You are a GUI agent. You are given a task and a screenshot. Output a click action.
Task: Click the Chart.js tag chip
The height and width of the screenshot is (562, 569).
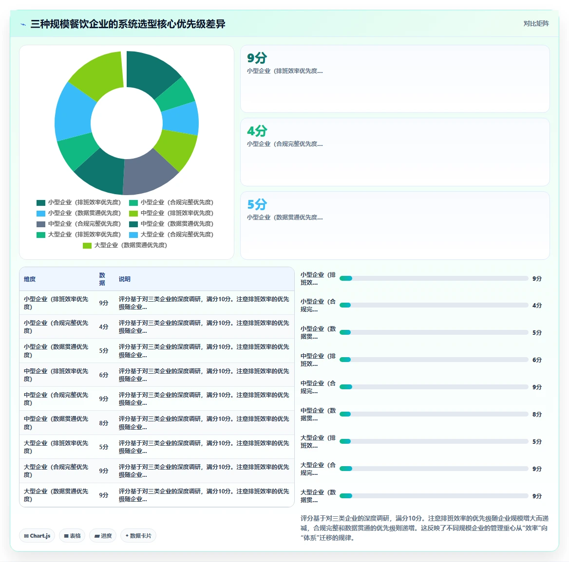pos(37,536)
